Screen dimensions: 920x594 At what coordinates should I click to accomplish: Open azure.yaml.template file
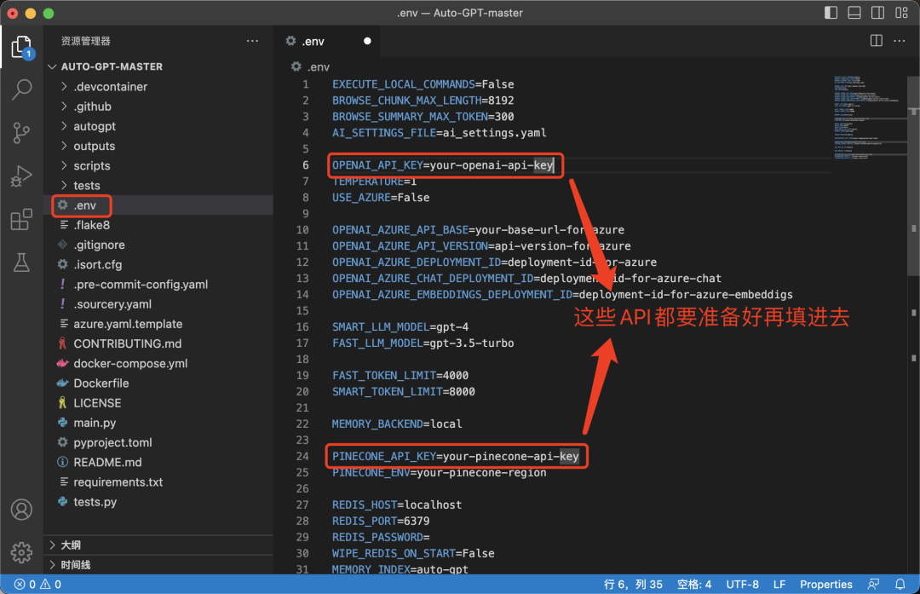point(158,324)
